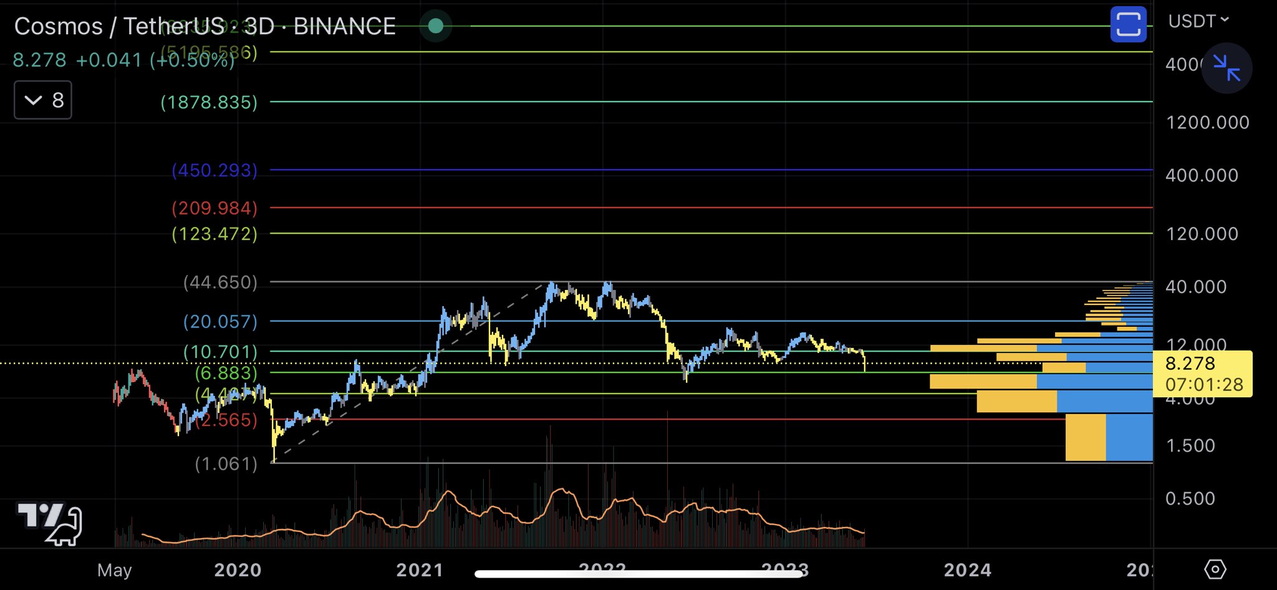Tap the blue fullscreen snapshot icon
Image resolution: width=1277 pixels, height=590 pixels.
click(1128, 24)
